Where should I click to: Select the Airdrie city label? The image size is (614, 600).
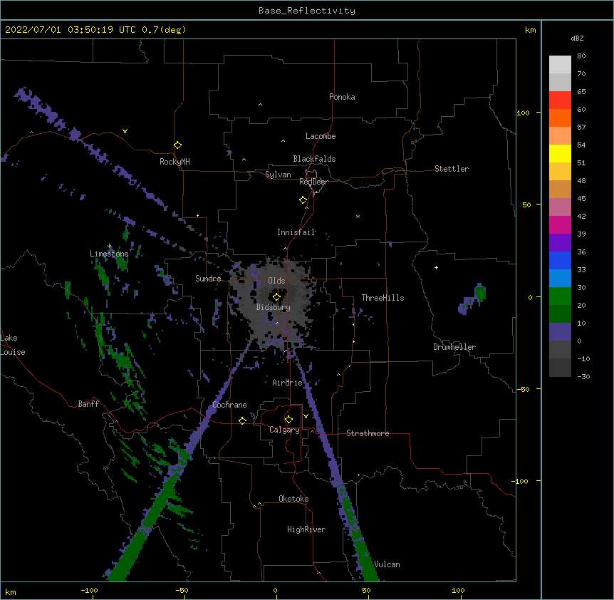click(x=287, y=383)
